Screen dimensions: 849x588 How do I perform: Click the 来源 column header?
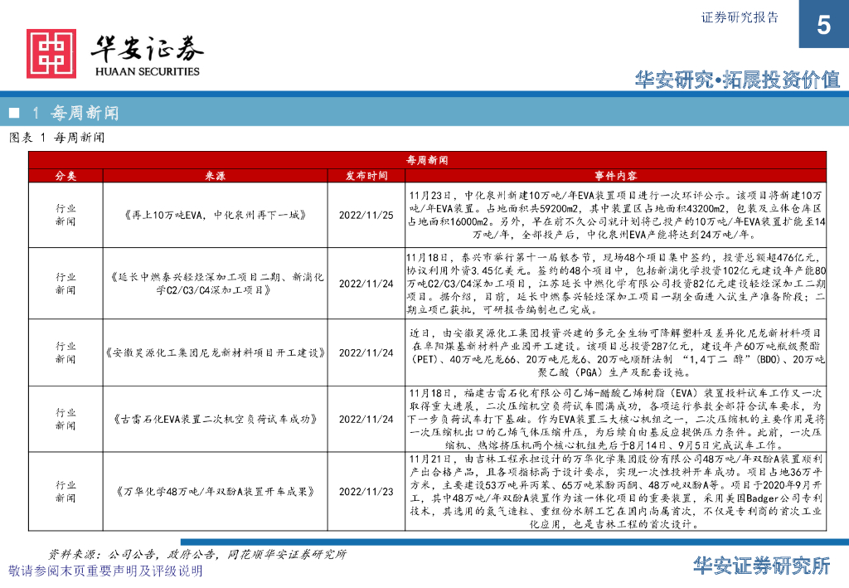[x=215, y=176]
